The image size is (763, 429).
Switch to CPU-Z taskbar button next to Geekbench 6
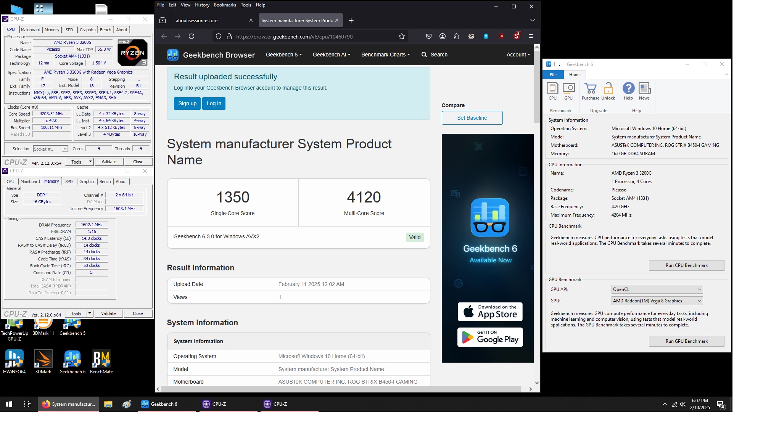(x=227, y=404)
